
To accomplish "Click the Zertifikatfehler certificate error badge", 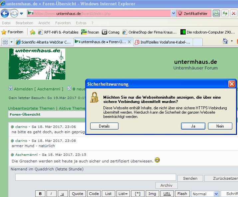I will click(193, 14).
